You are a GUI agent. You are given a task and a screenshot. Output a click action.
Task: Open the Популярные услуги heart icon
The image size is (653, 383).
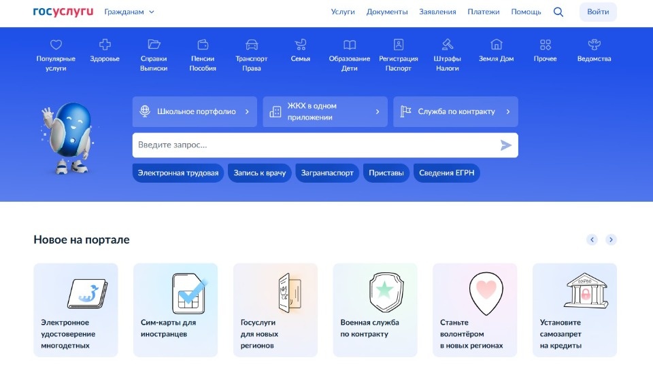[56, 45]
